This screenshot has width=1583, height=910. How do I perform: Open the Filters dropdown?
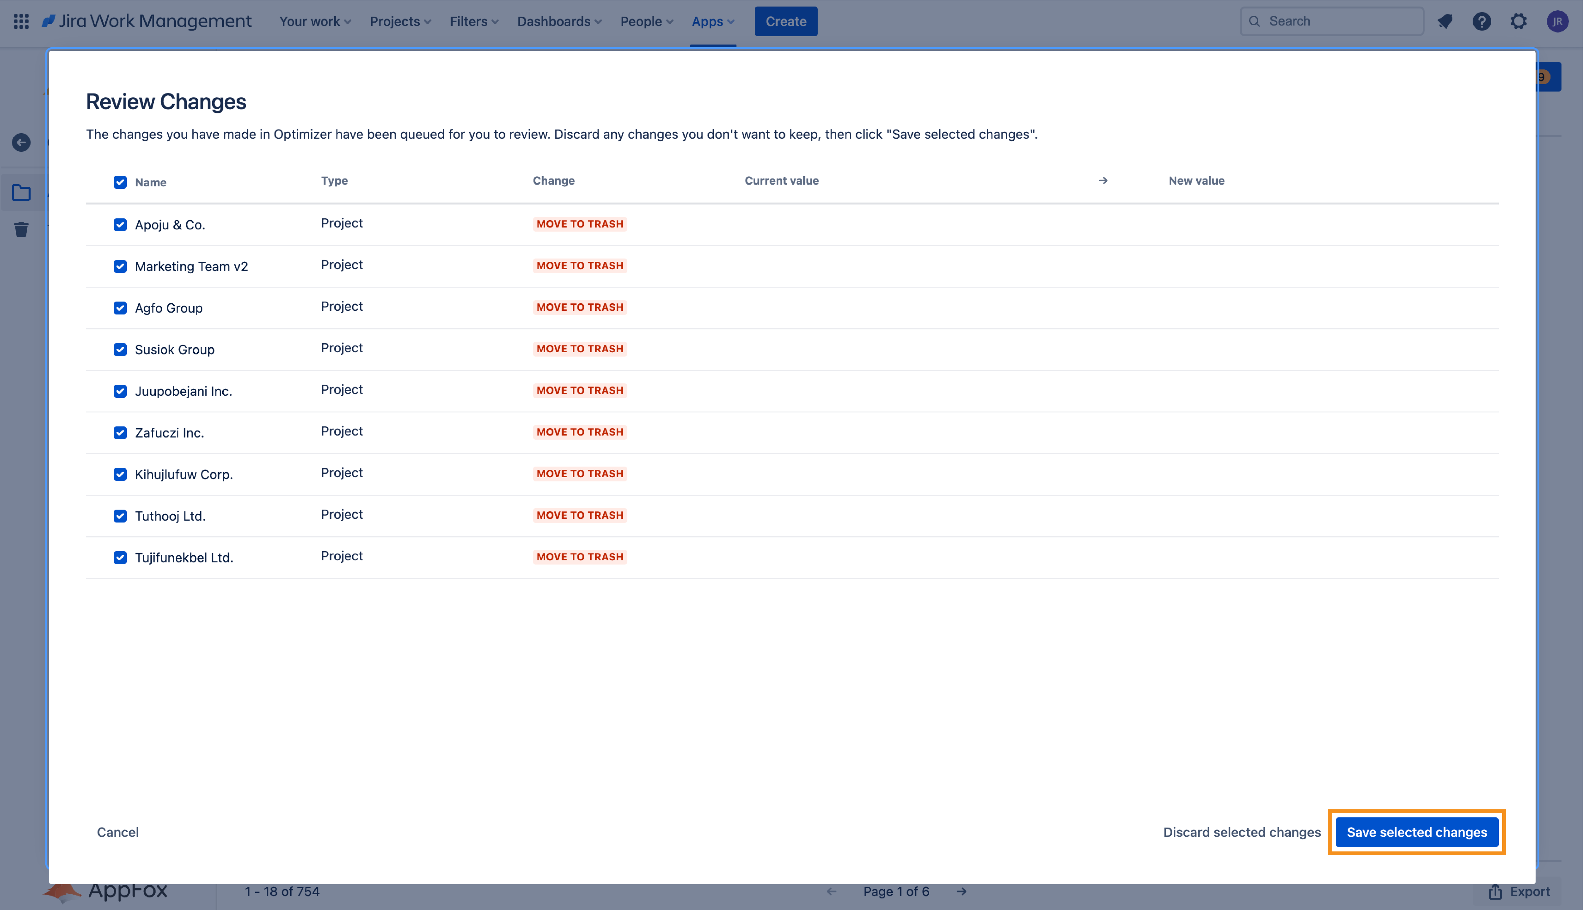(x=474, y=21)
